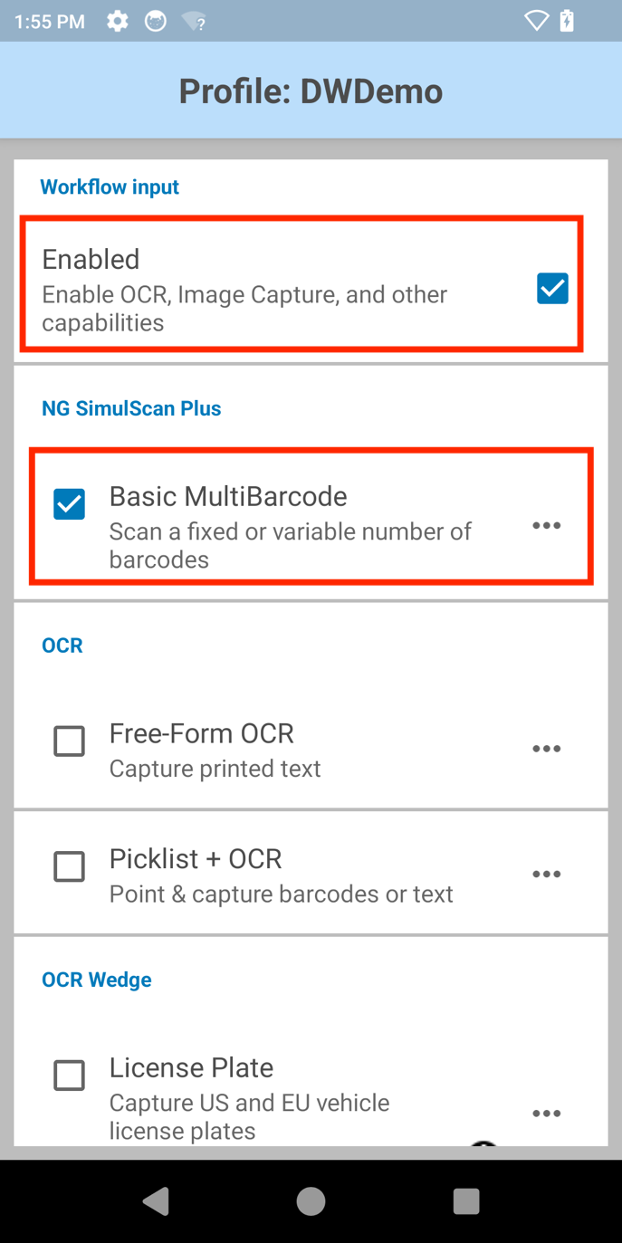This screenshot has width=622, height=1243.
Task: Tap the Wi-Fi icon in status bar
Action: [536, 21]
